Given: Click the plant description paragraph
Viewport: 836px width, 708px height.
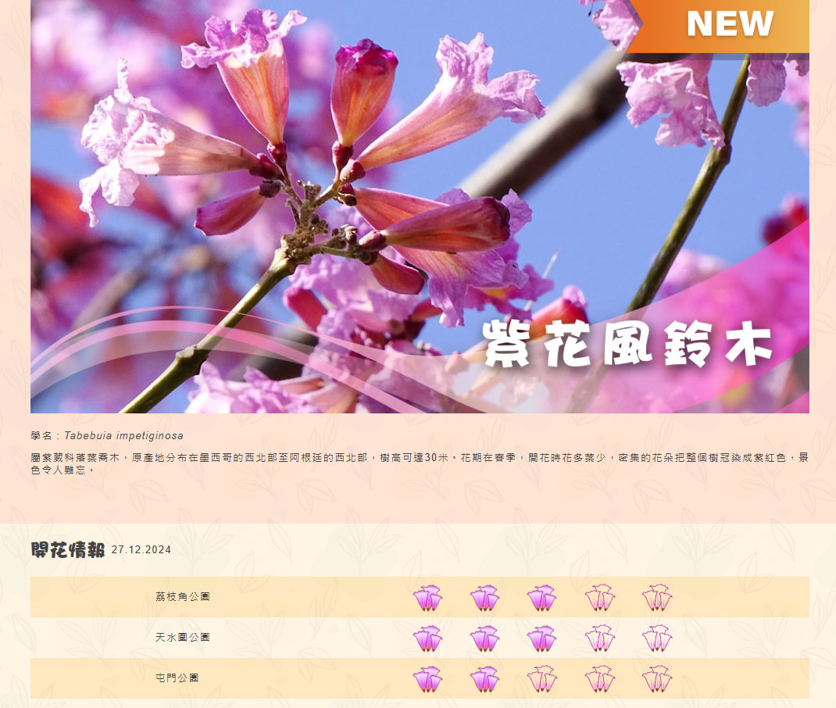Looking at the screenshot, I should (x=419, y=463).
